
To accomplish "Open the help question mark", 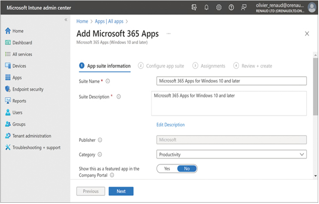I will [231, 8].
